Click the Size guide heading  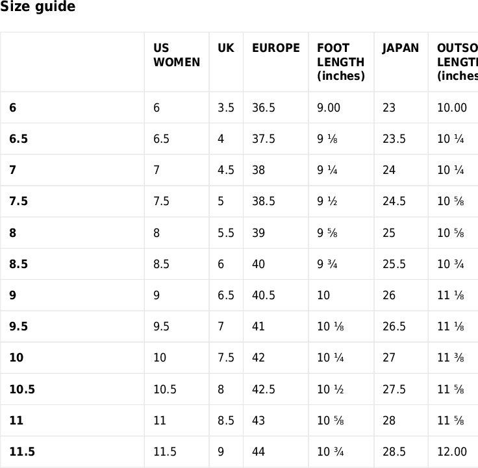tap(38, 6)
